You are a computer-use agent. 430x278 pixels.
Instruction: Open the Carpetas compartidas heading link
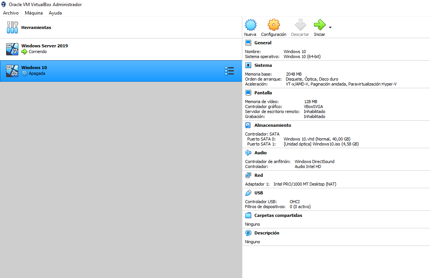(278, 215)
